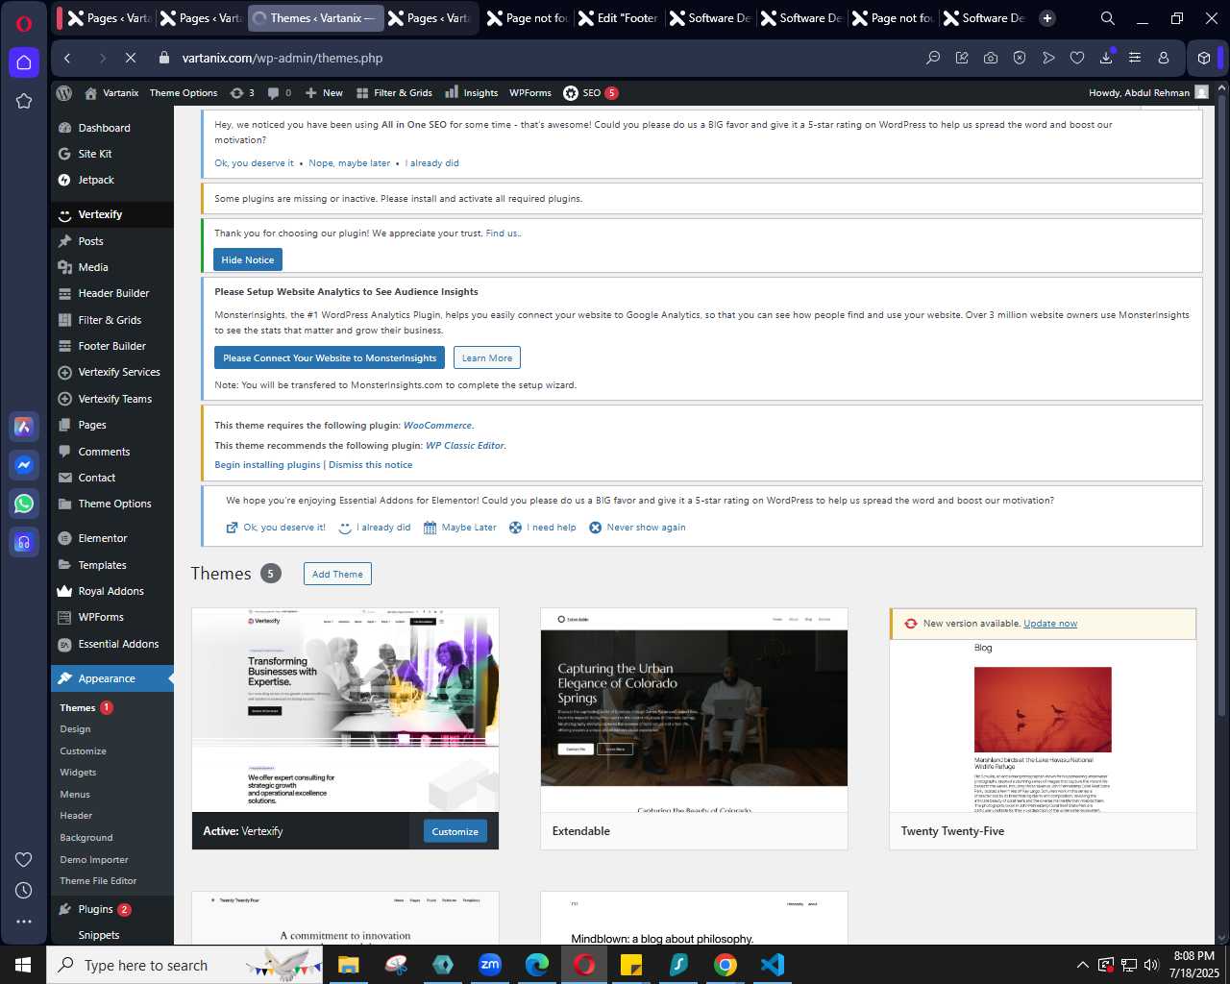Open the Extendable theme thumbnail
Image resolution: width=1230 pixels, height=984 pixels.
point(694,710)
